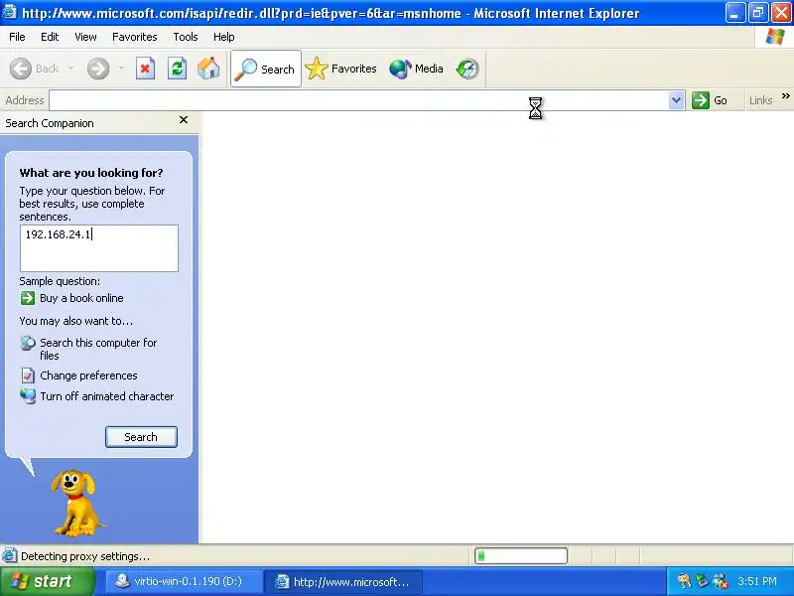This screenshot has height=596, width=794.
Task: Minimize the Internet Explorer window
Action: click(x=734, y=13)
